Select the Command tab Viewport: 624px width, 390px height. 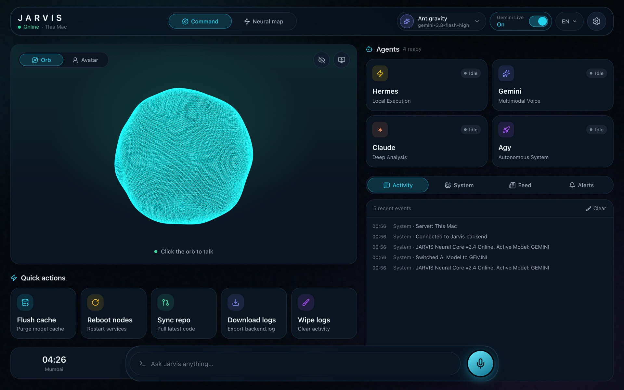(x=200, y=21)
